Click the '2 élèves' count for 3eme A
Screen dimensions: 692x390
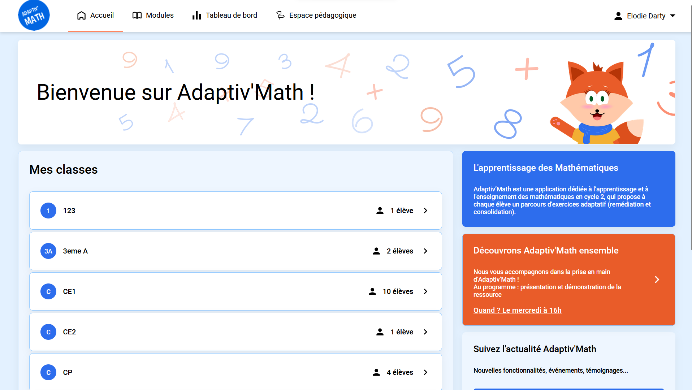tap(400, 251)
